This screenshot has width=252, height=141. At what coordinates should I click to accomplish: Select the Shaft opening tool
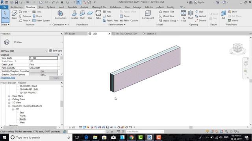click(x=191, y=15)
